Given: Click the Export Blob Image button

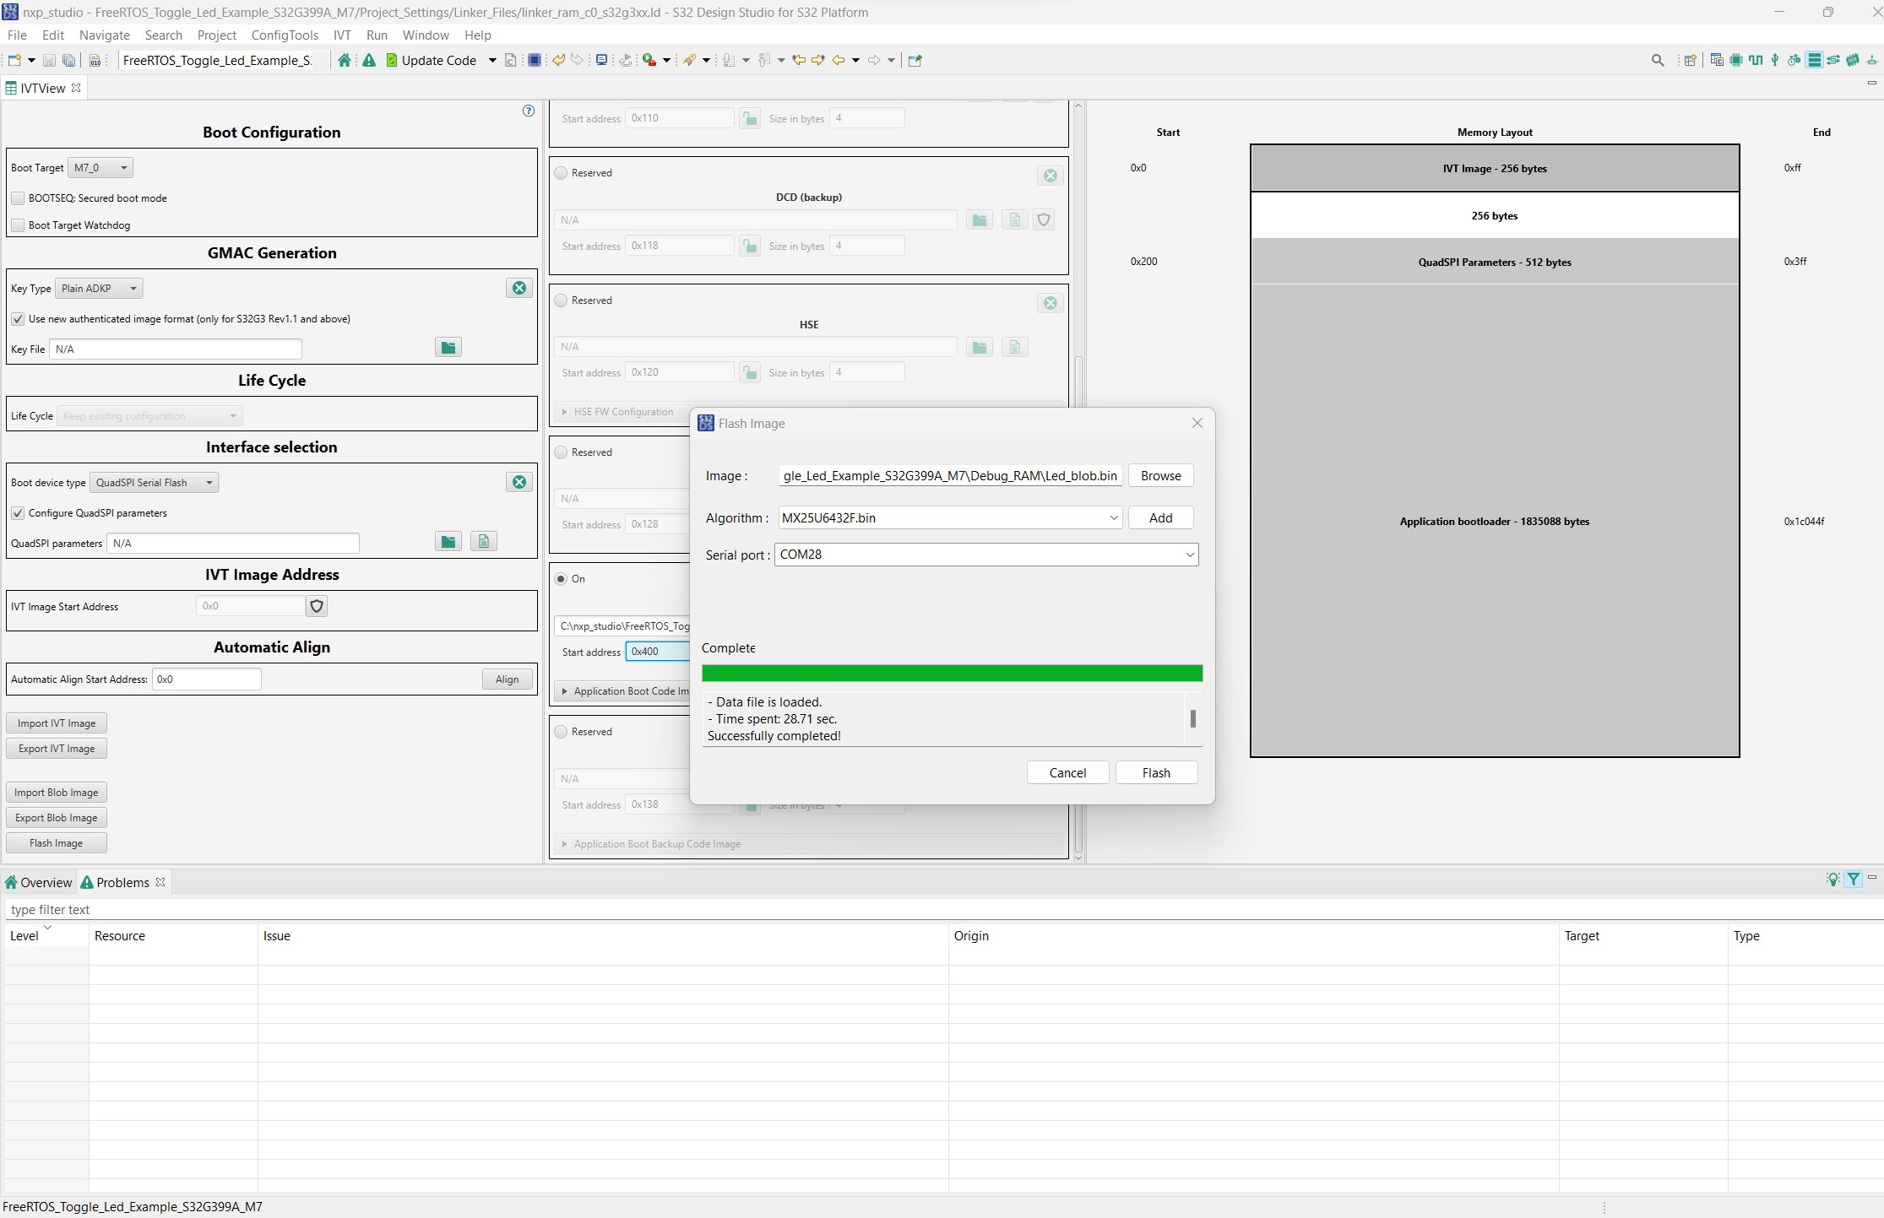Looking at the screenshot, I should point(57,818).
